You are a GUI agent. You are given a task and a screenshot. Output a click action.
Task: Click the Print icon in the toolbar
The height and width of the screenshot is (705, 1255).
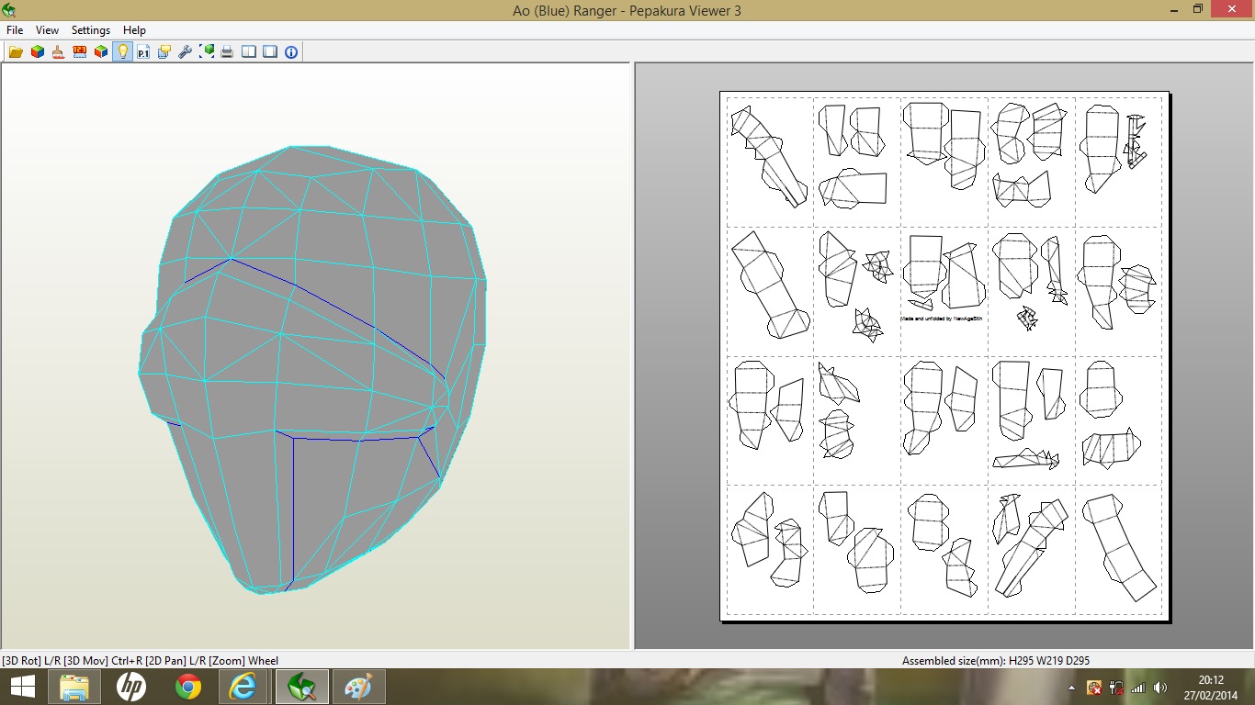(x=227, y=51)
